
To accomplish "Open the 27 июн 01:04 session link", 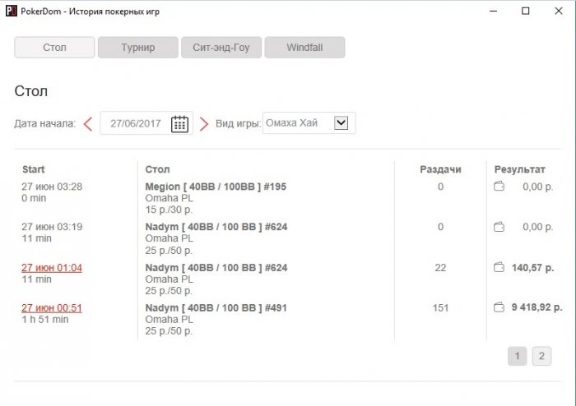I will [x=52, y=268].
